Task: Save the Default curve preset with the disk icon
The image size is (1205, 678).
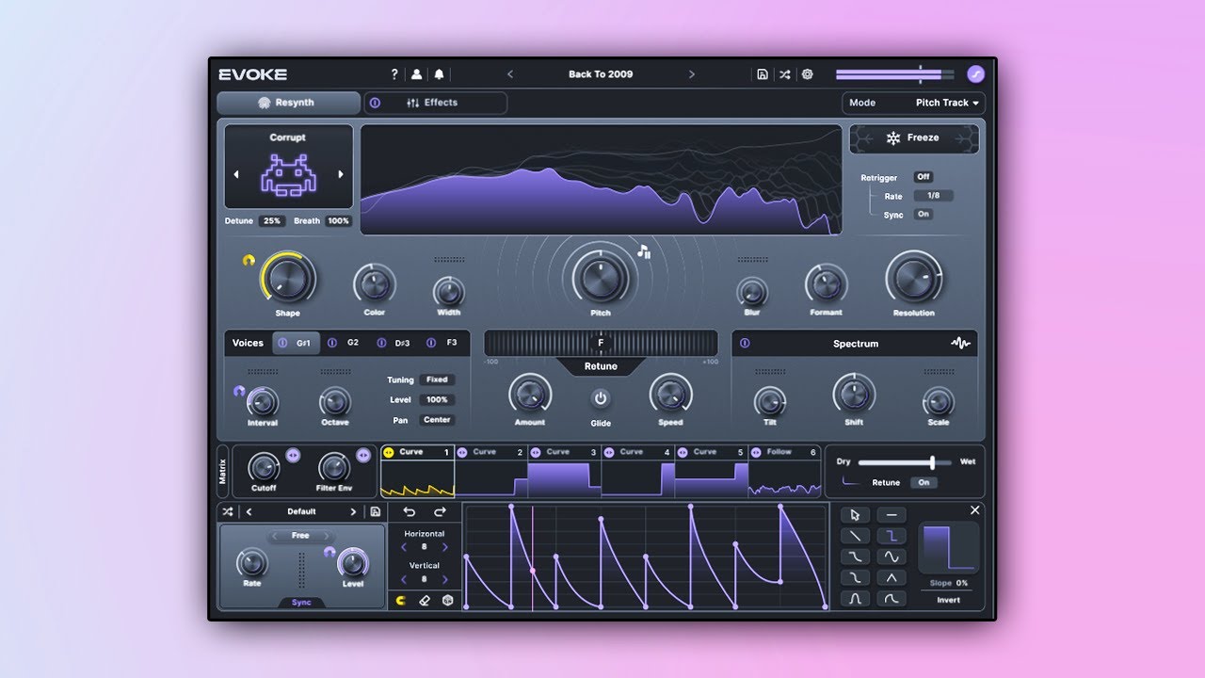Action: 376,511
